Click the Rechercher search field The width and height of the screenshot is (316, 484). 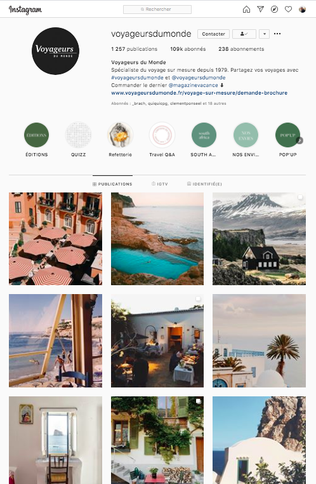click(157, 10)
